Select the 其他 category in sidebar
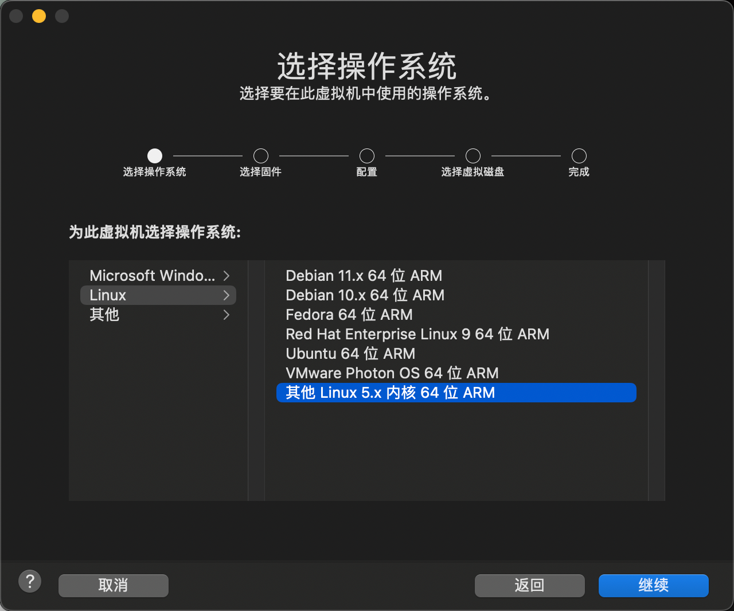Image resolution: width=734 pixels, height=611 pixels. [x=104, y=315]
